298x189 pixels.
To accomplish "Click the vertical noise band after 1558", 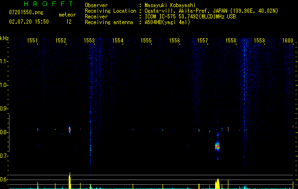I will (x=244, y=106).
